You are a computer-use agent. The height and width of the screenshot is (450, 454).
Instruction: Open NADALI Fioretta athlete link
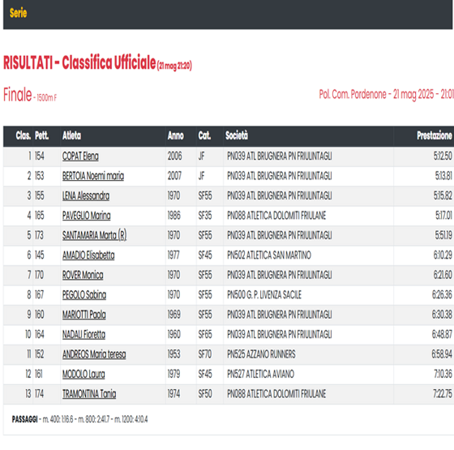click(84, 334)
